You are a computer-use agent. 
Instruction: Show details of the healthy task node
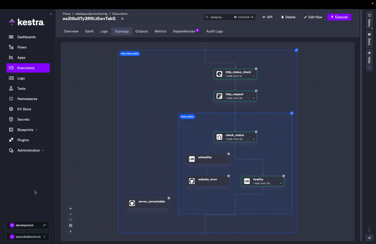(x=284, y=176)
